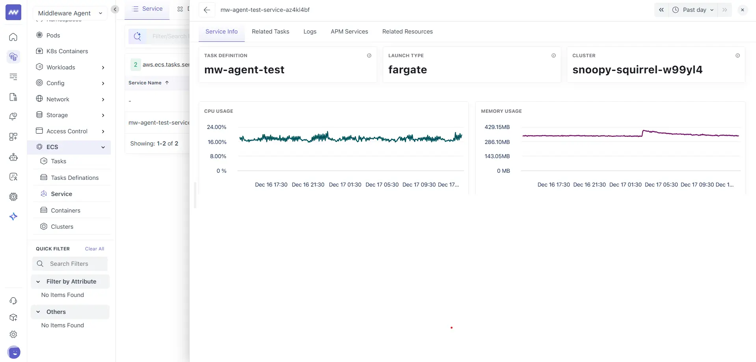This screenshot has height=362, width=756.
Task: Click the back arrow beside service name
Action: coord(207,10)
